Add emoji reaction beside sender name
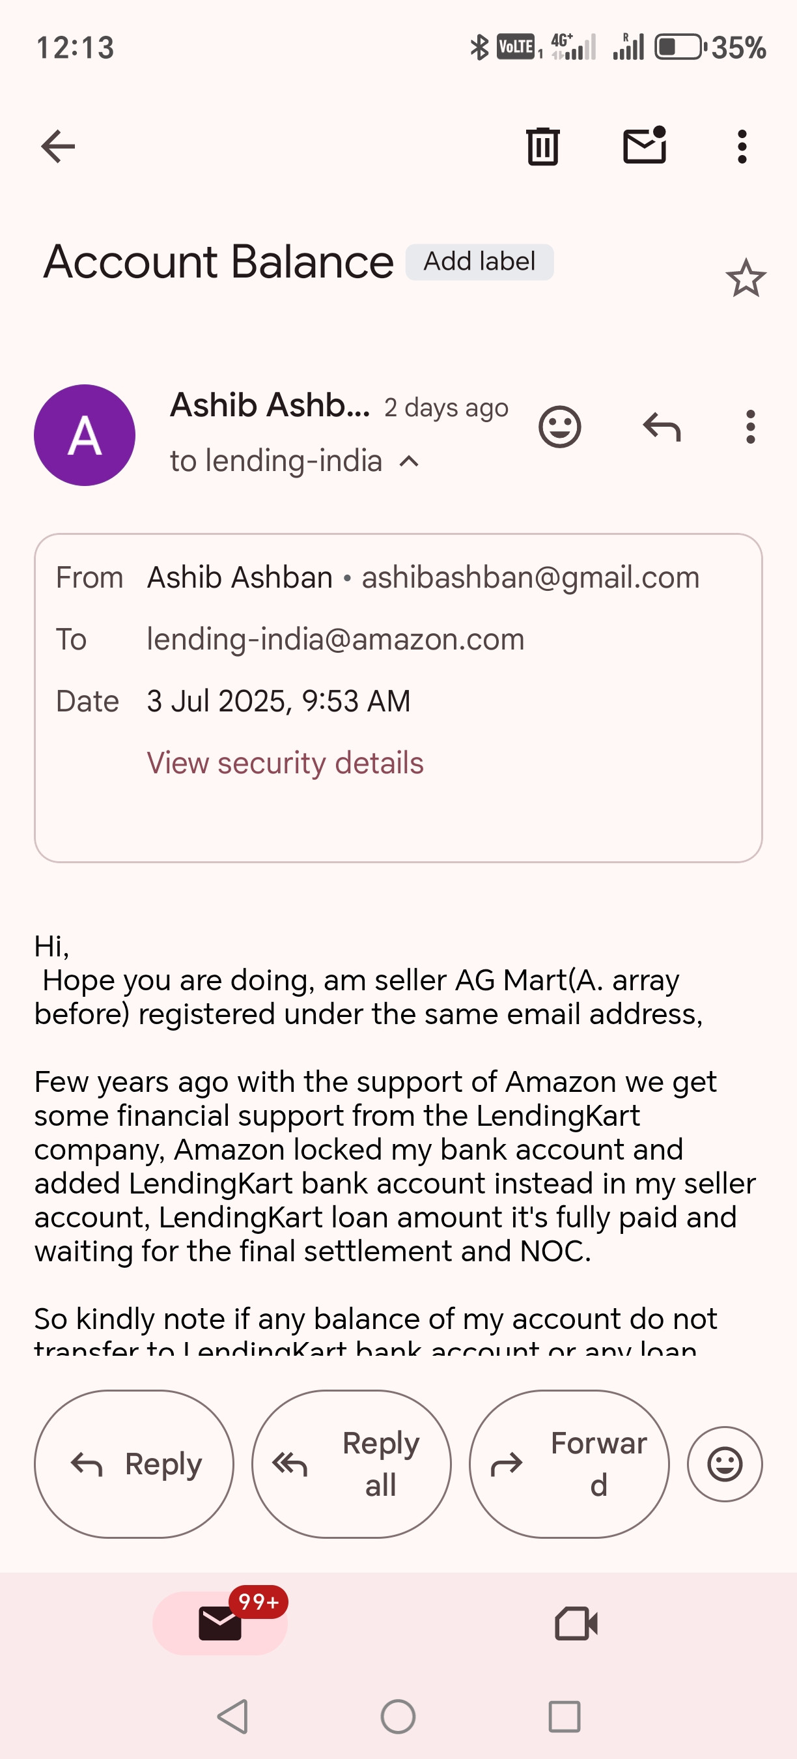This screenshot has height=1759, width=797. [x=559, y=427]
